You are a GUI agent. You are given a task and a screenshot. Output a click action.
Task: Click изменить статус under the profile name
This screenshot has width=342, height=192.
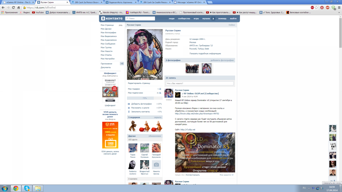point(173,34)
